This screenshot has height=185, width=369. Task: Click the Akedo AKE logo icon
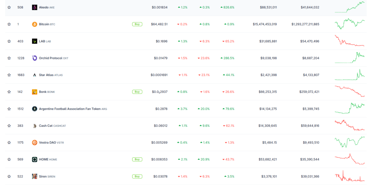[35, 7]
